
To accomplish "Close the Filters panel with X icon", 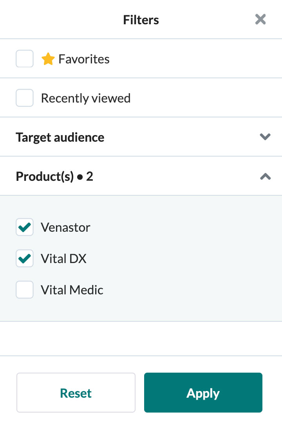I will (x=260, y=20).
